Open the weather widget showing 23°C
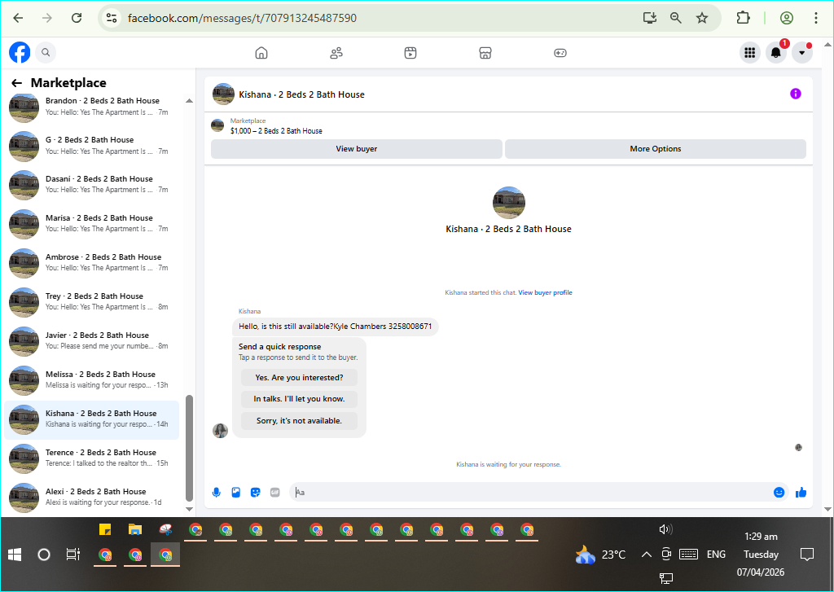The image size is (834, 592). [600, 555]
